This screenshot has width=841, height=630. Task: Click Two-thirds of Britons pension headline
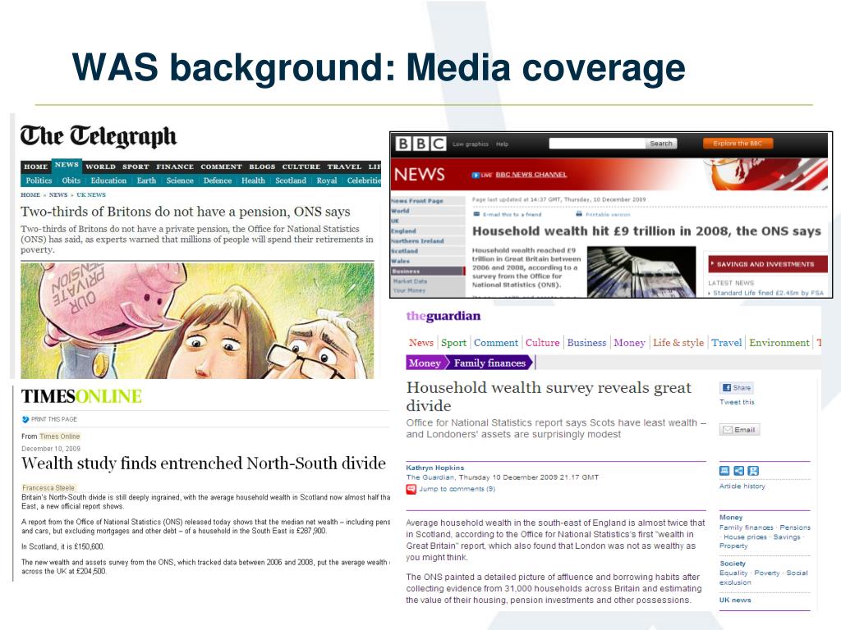pos(186,212)
